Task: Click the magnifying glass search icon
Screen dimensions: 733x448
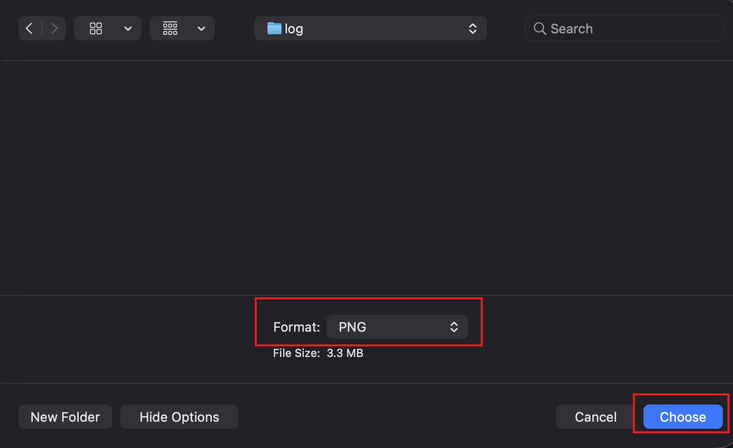Action: pos(539,29)
